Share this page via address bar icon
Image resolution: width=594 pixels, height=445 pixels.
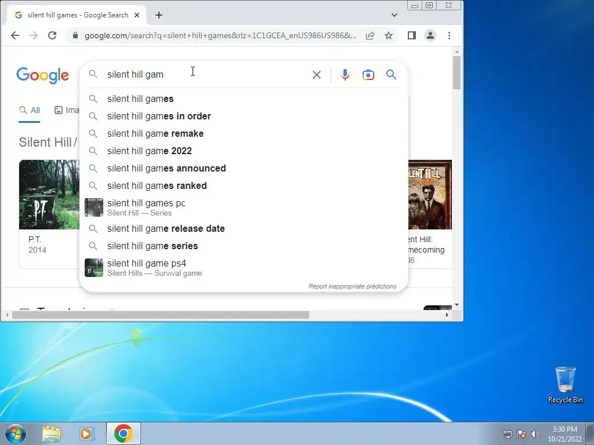[x=370, y=35]
